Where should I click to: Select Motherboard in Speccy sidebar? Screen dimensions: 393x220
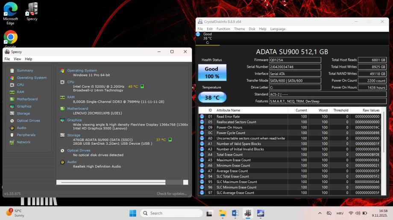click(27, 99)
